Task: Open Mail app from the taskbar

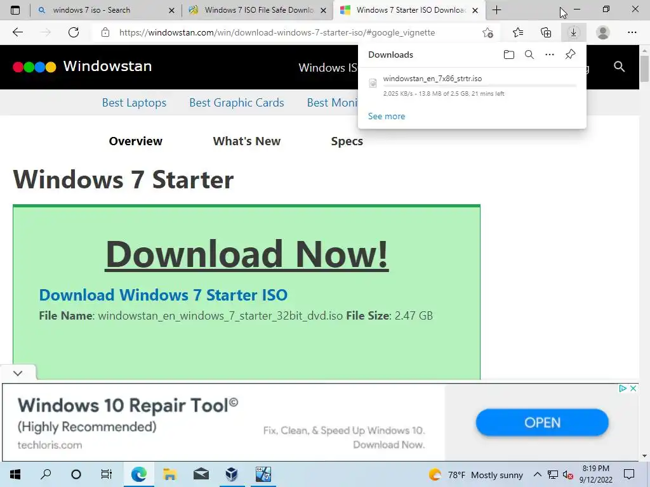Action: tap(201, 474)
